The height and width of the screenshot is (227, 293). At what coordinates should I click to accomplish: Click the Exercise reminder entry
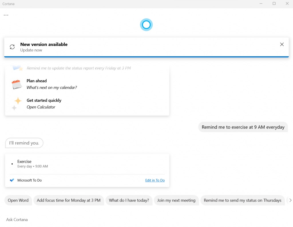[32, 164]
